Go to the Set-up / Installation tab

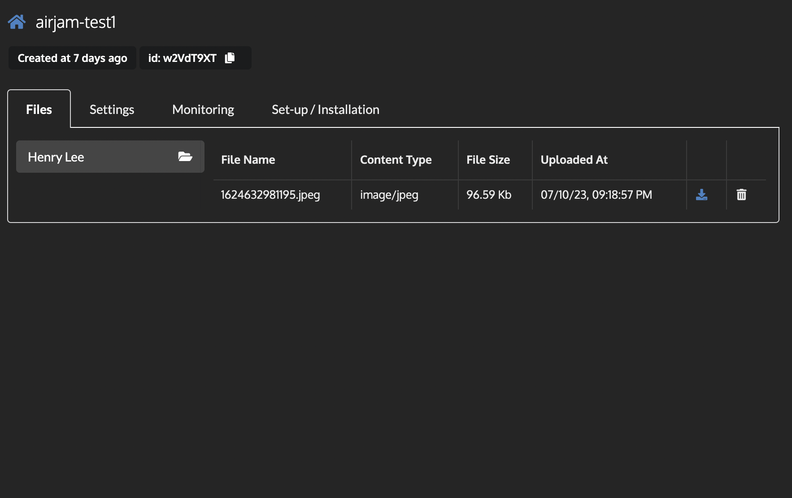click(325, 109)
